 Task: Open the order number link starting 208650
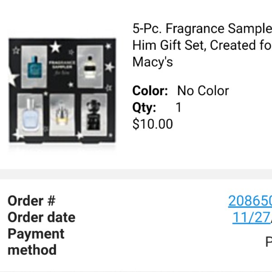(250, 201)
